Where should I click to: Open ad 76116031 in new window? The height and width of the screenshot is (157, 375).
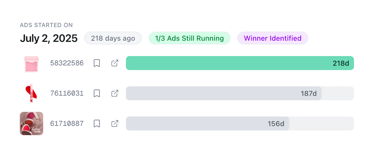coord(115,93)
